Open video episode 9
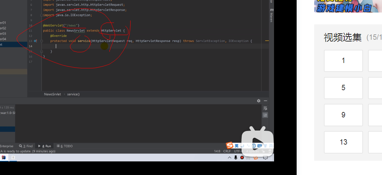The height and width of the screenshot is (175, 382). tap(343, 115)
